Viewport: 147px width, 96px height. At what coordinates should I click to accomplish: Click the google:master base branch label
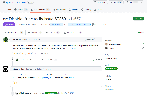pos(57,24)
